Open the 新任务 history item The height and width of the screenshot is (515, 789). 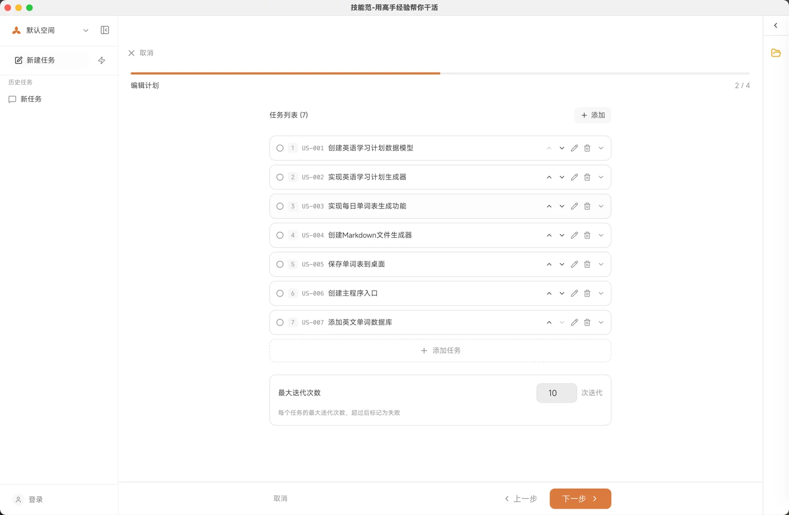click(31, 99)
